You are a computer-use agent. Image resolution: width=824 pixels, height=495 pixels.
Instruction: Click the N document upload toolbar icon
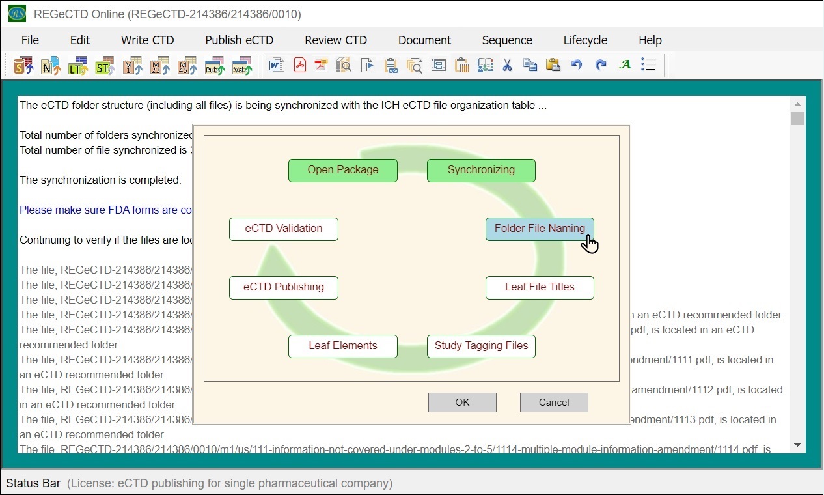51,66
